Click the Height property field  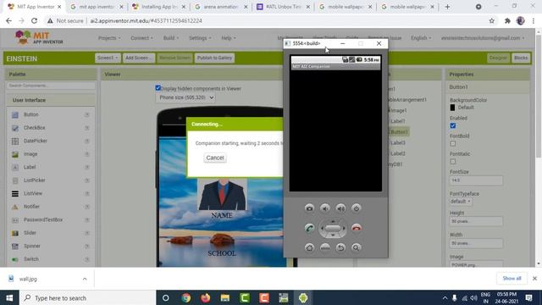476,221
